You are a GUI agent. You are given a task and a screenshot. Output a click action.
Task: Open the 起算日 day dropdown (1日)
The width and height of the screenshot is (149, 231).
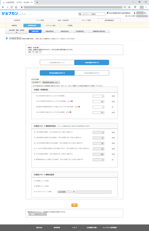tap(38, 52)
